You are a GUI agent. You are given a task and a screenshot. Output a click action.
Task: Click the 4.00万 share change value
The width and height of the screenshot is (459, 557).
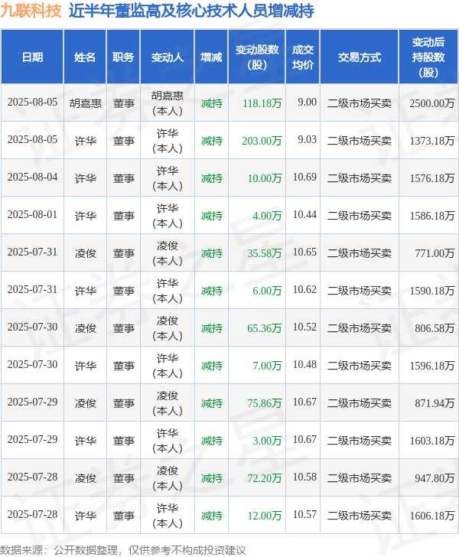267,216
